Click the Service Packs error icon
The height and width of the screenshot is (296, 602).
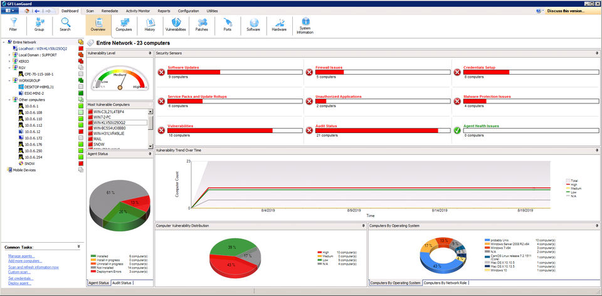tap(161, 102)
